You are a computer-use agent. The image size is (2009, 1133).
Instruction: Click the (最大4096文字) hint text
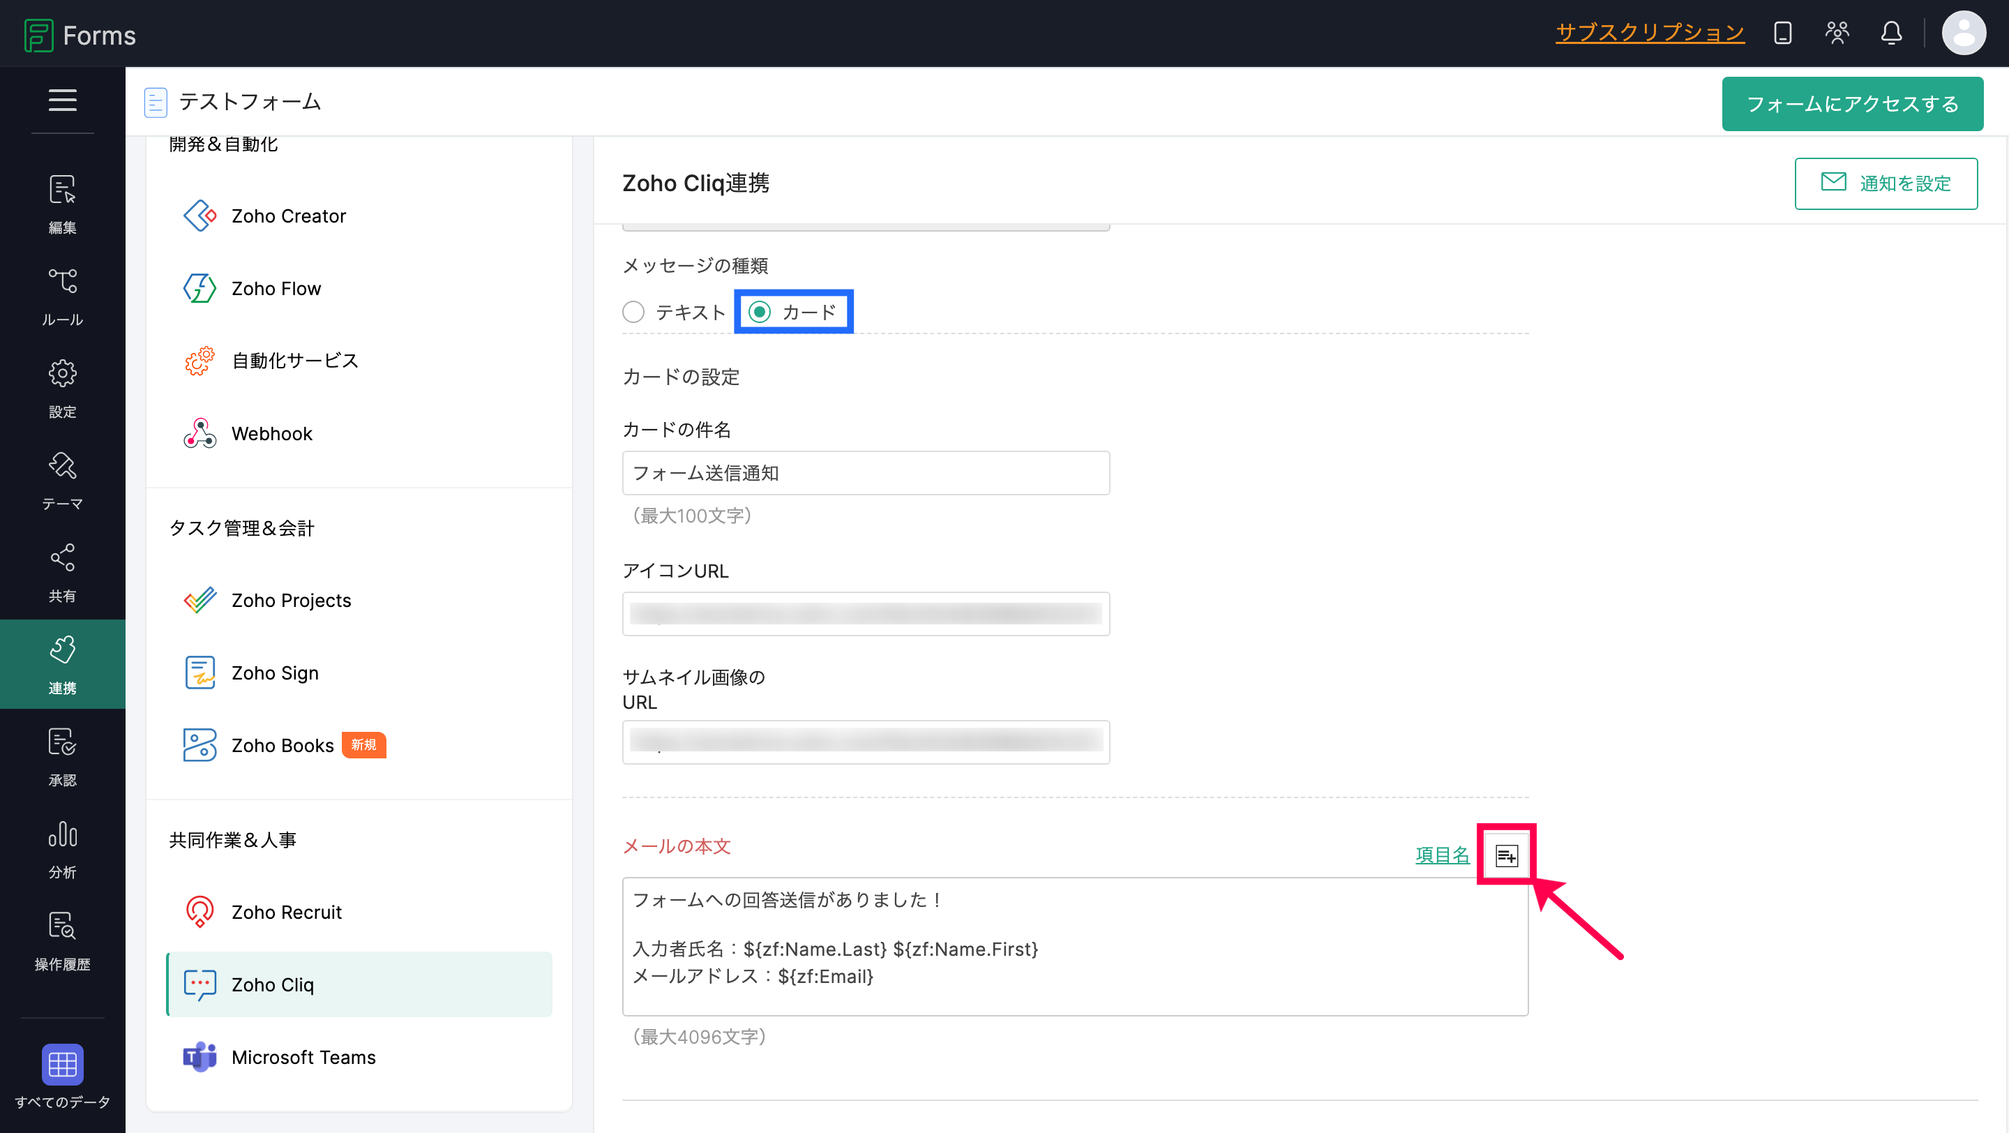point(700,1037)
